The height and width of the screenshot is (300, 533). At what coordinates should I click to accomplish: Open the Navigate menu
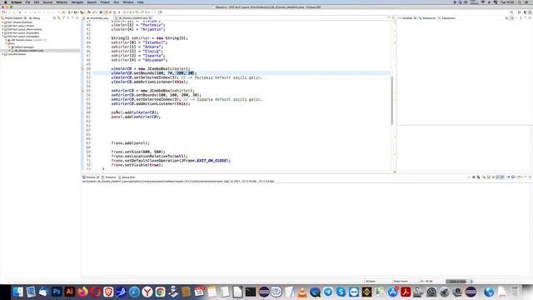click(77, 2)
